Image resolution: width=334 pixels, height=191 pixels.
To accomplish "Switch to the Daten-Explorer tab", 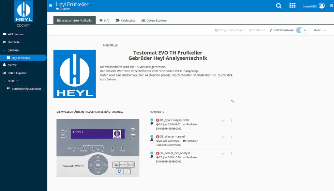I will point(154,20).
